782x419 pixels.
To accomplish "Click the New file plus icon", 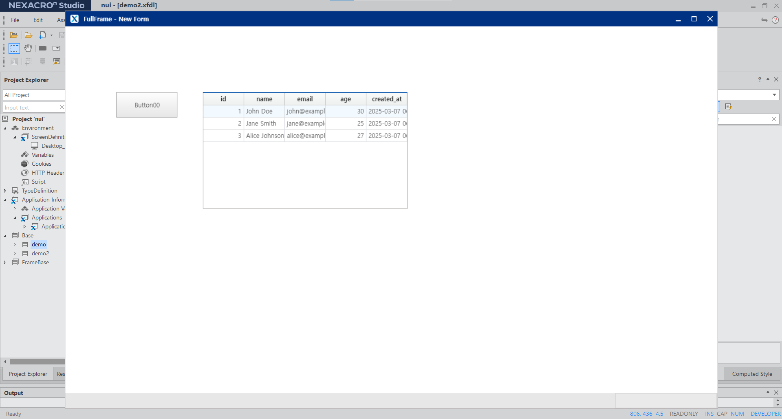I will pos(42,35).
